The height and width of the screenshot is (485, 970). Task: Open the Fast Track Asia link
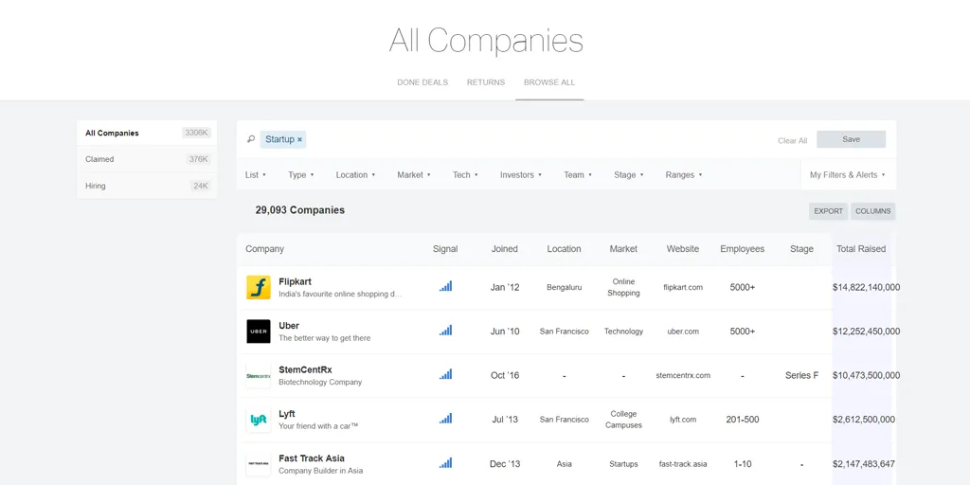tap(312, 458)
